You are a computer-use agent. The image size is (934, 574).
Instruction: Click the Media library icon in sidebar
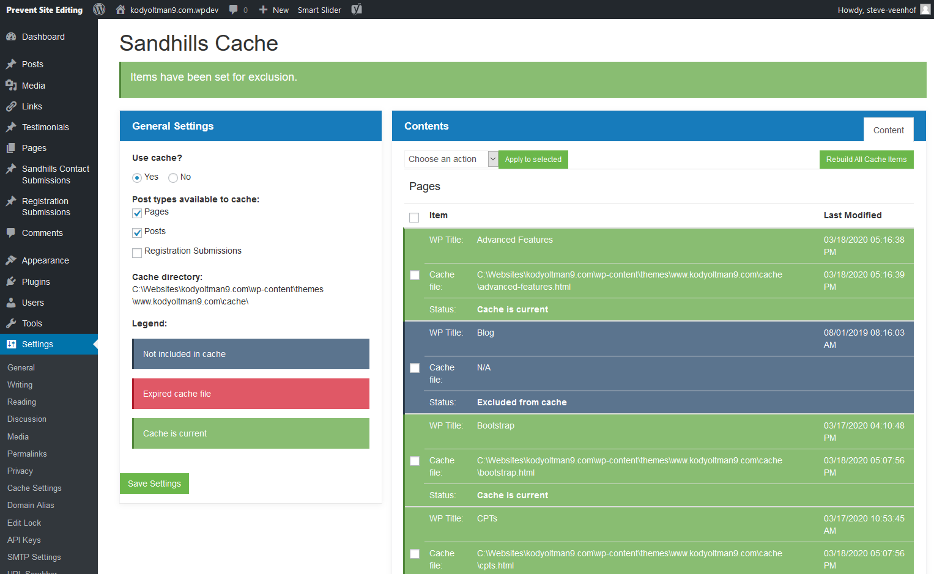[x=11, y=86]
